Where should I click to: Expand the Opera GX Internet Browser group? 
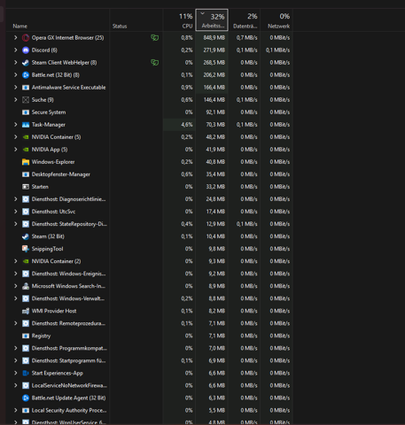(x=16, y=38)
